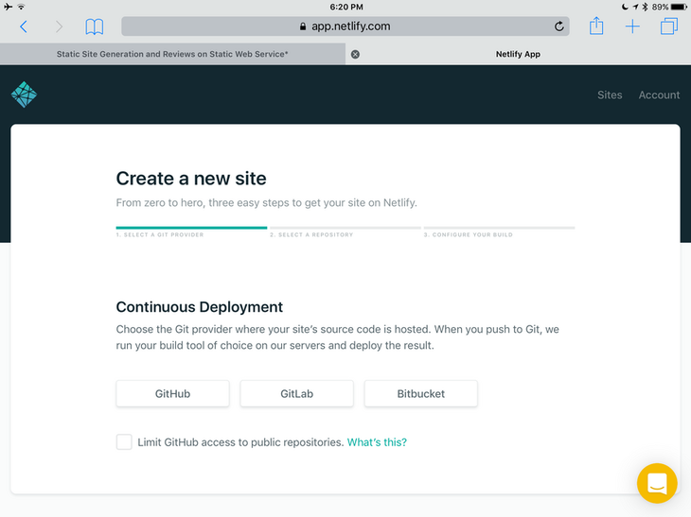This screenshot has width=691, height=517.
Task: Open the What's this? link
Action: click(377, 442)
